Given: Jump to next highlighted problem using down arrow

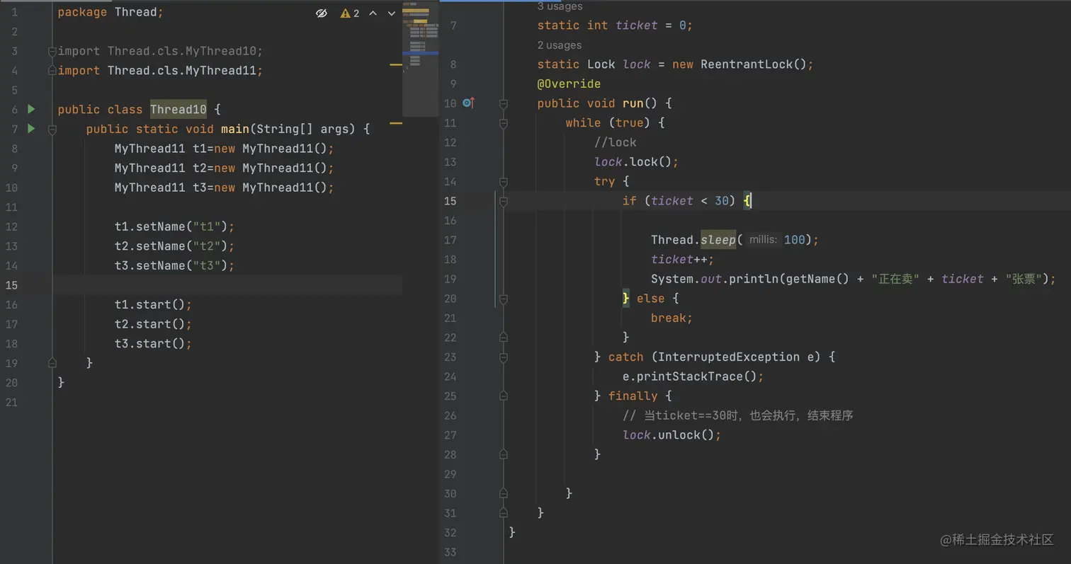Looking at the screenshot, I should pyautogui.click(x=391, y=13).
